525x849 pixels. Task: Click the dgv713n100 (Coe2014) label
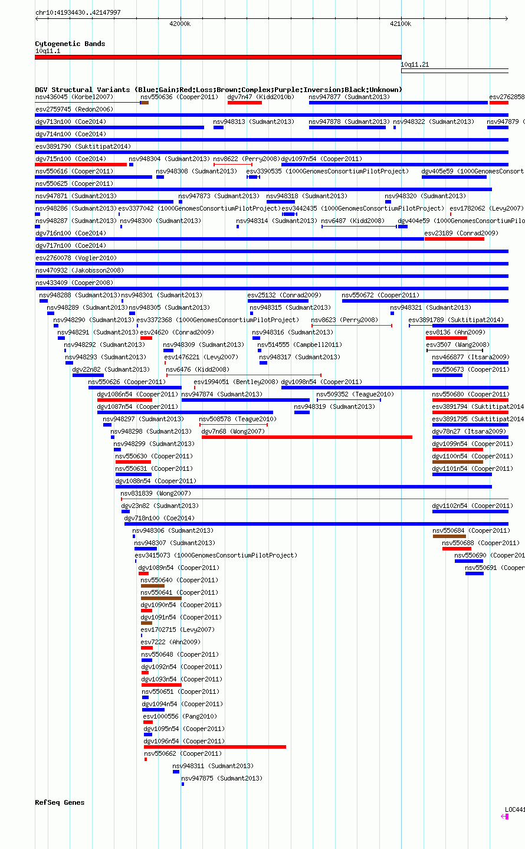[x=71, y=122]
